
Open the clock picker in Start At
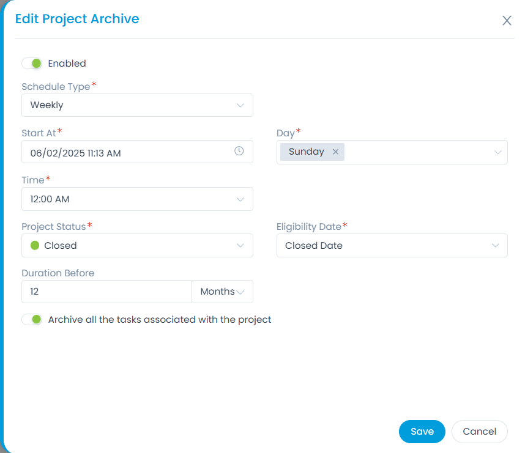pyautogui.click(x=239, y=151)
